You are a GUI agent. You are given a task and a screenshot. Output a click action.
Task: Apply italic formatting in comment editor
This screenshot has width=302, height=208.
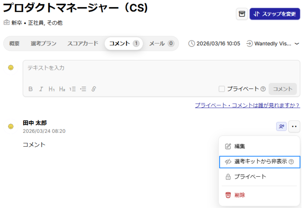click(x=41, y=89)
